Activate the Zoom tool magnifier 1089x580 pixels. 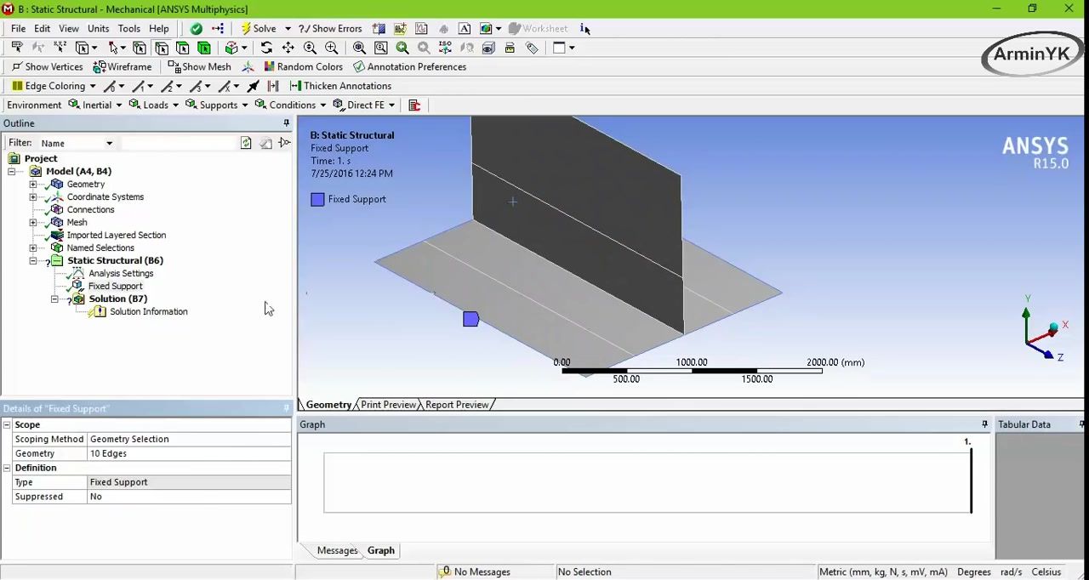pos(310,48)
